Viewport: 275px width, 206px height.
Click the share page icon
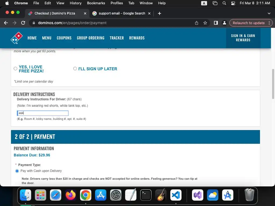pyautogui.click(x=197, y=23)
